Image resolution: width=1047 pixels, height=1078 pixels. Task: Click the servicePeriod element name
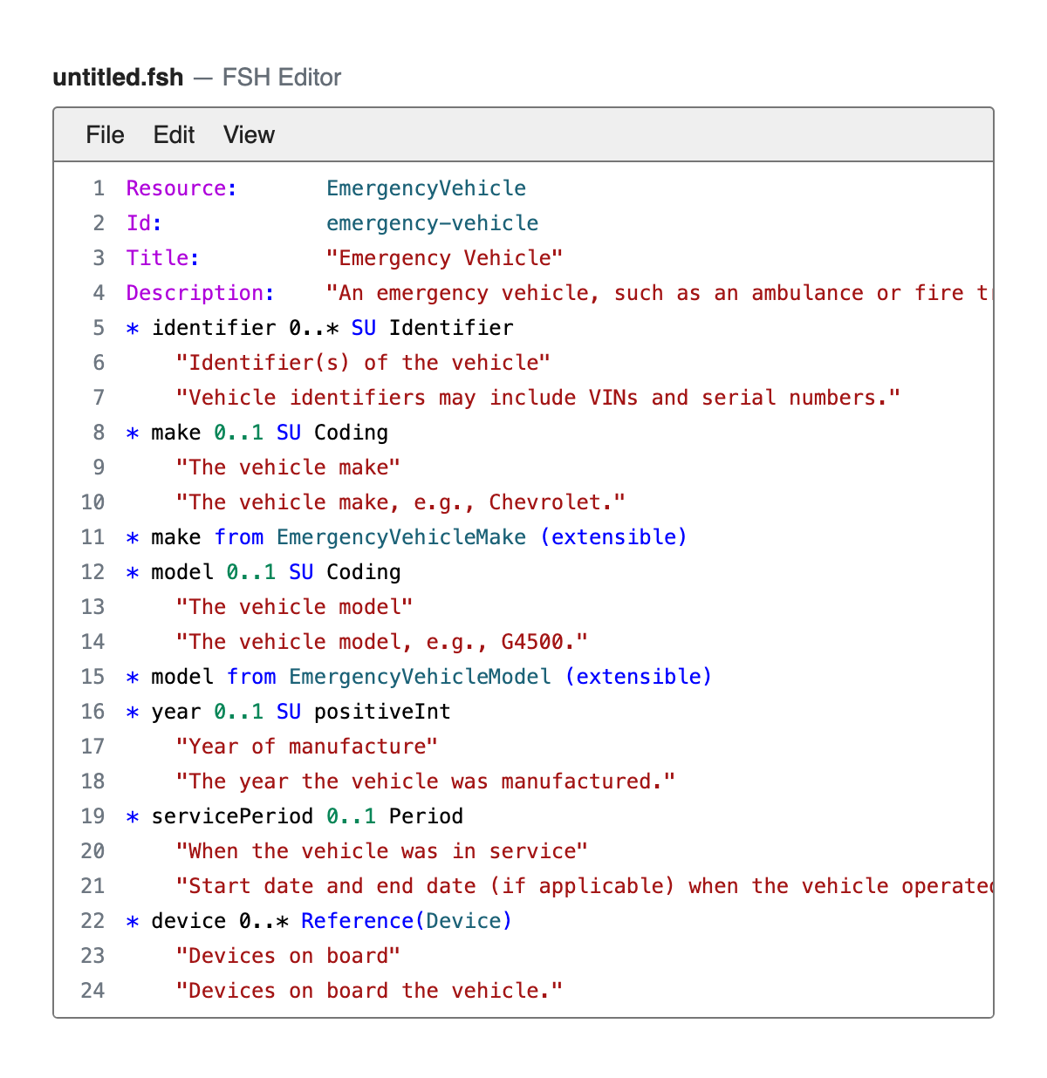(x=232, y=816)
